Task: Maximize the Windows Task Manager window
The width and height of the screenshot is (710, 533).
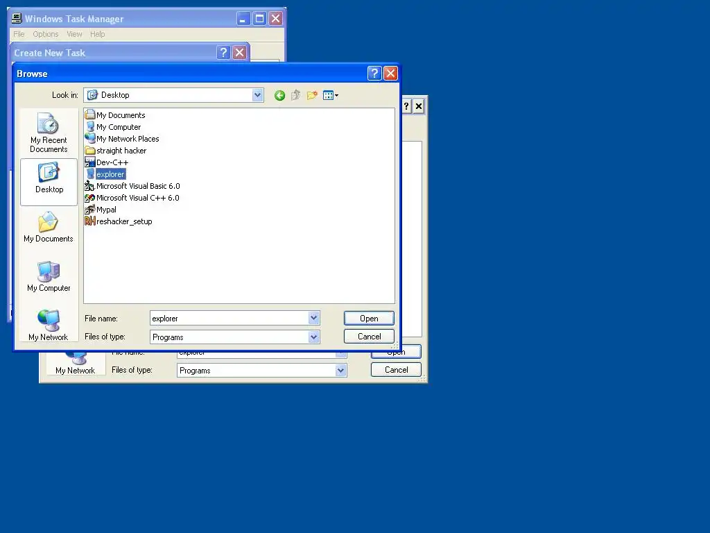Action: point(259,19)
